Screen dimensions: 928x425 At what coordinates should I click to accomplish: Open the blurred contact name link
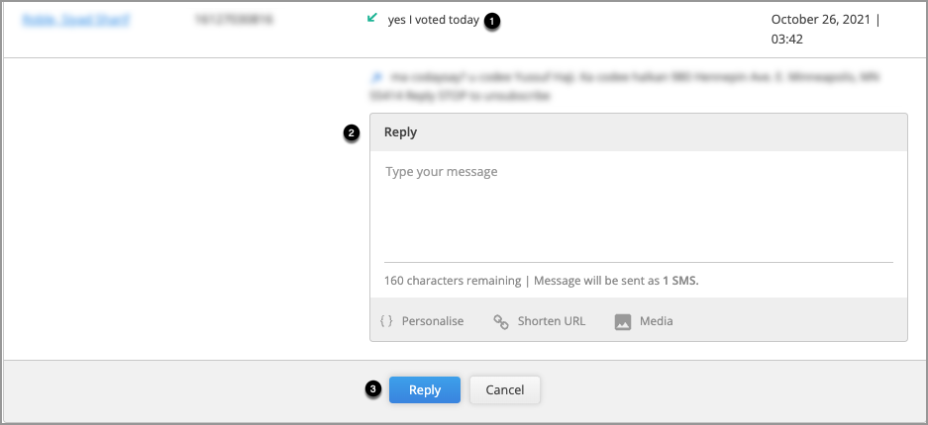pos(75,20)
